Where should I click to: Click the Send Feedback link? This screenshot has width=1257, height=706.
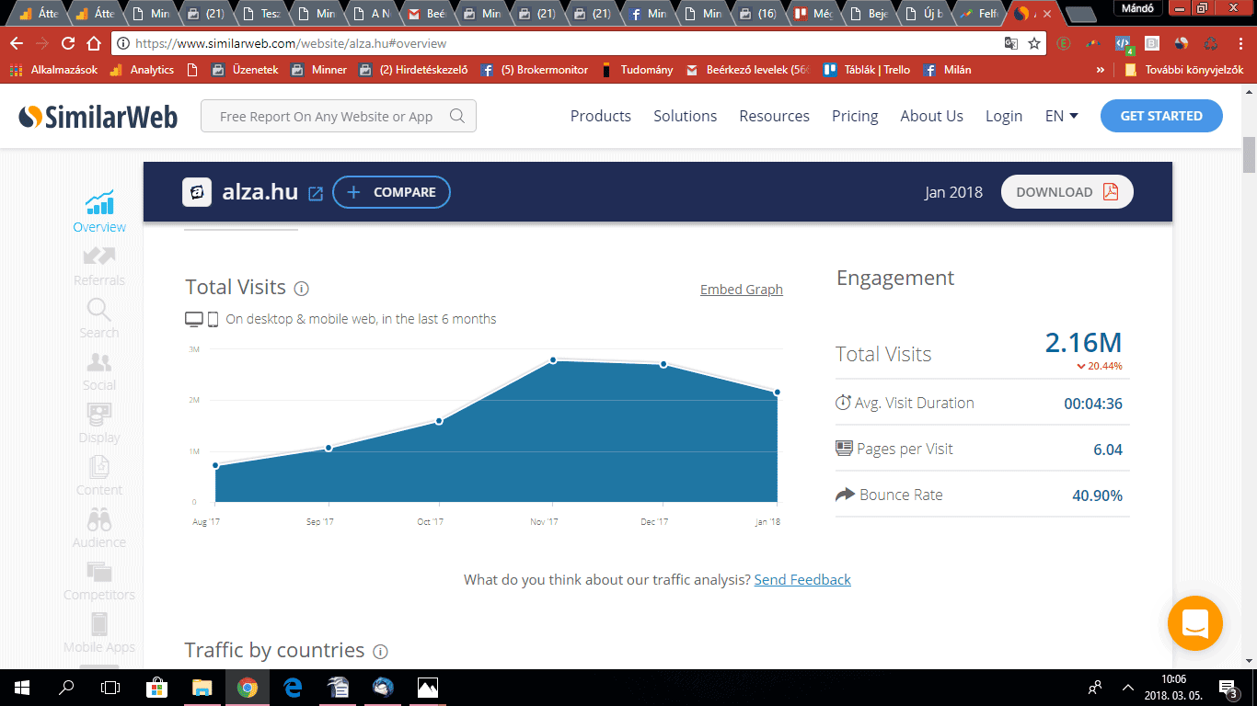pos(802,580)
